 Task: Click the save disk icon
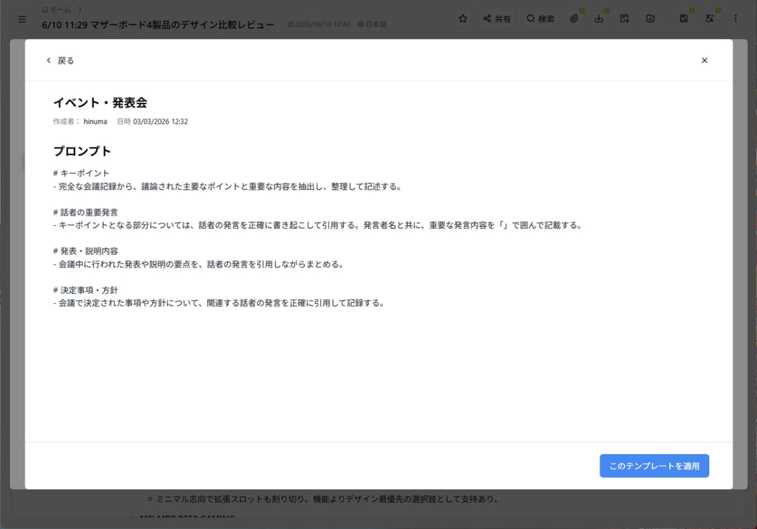pos(684,19)
